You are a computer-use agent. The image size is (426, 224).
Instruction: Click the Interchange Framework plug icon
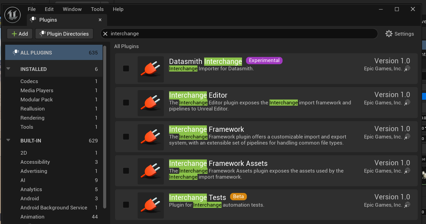(151, 137)
